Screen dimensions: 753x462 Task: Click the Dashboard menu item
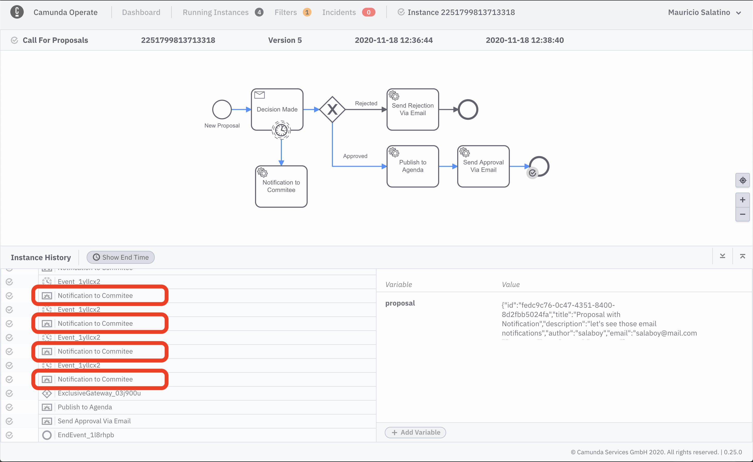[x=140, y=12]
